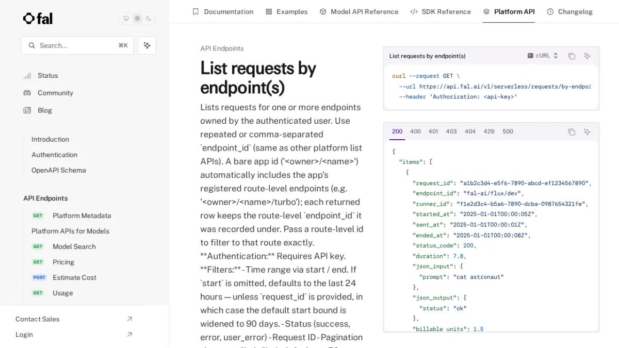The height and width of the screenshot is (348, 619).
Task: Click the "fal-ai/flux/dev" endpoint_id value
Action: 493,193
